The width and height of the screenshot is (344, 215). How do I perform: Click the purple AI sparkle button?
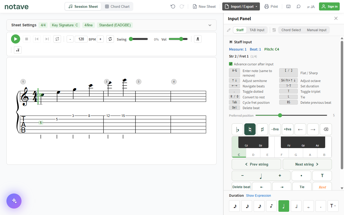(14, 201)
